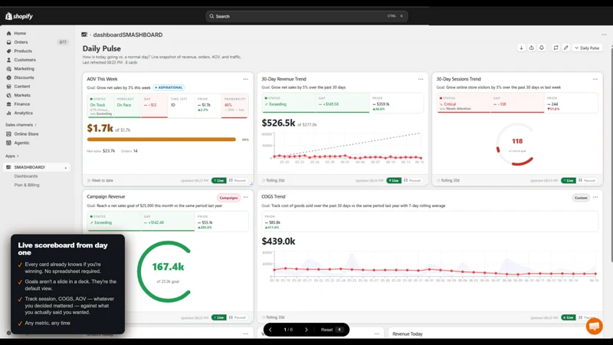Click the AOV orange progress bar
613x345 pixels.
162,140
